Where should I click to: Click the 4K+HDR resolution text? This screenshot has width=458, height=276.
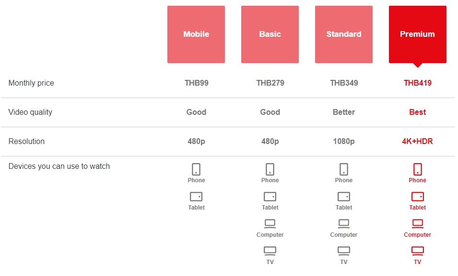(x=418, y=142)
